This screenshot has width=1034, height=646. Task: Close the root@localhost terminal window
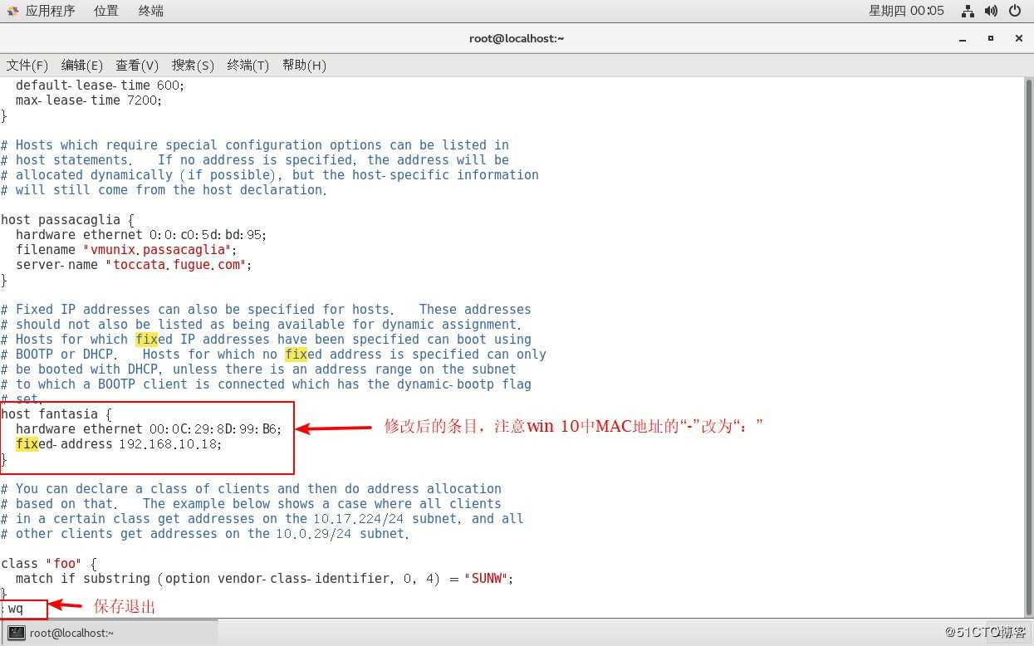click(x=1018, y=38)
